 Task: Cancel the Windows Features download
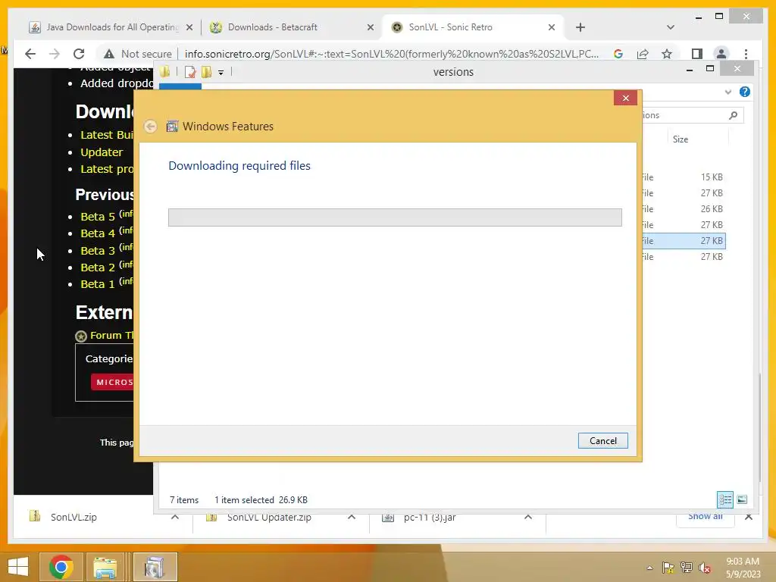pos(602,440)
